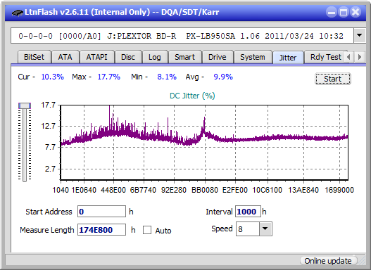This screenshot has height=270, width=371.
Task: Minimize the LtnFlash window
Action: click(332, 12)
